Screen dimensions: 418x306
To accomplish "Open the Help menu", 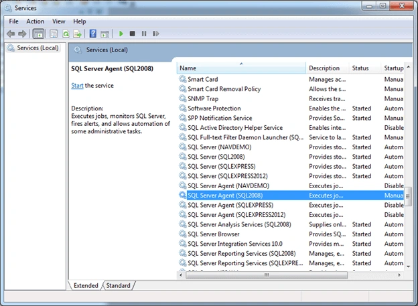I will pos(80,21).
